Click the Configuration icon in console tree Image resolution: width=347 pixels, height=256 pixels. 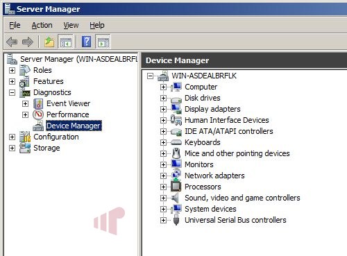coord(25,137)
